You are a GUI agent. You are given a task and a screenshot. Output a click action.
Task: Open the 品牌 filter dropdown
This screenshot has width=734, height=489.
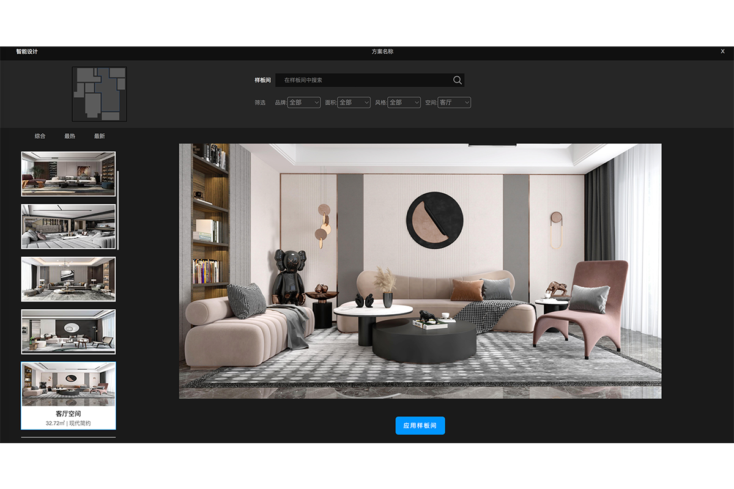(x=303, y=103)
